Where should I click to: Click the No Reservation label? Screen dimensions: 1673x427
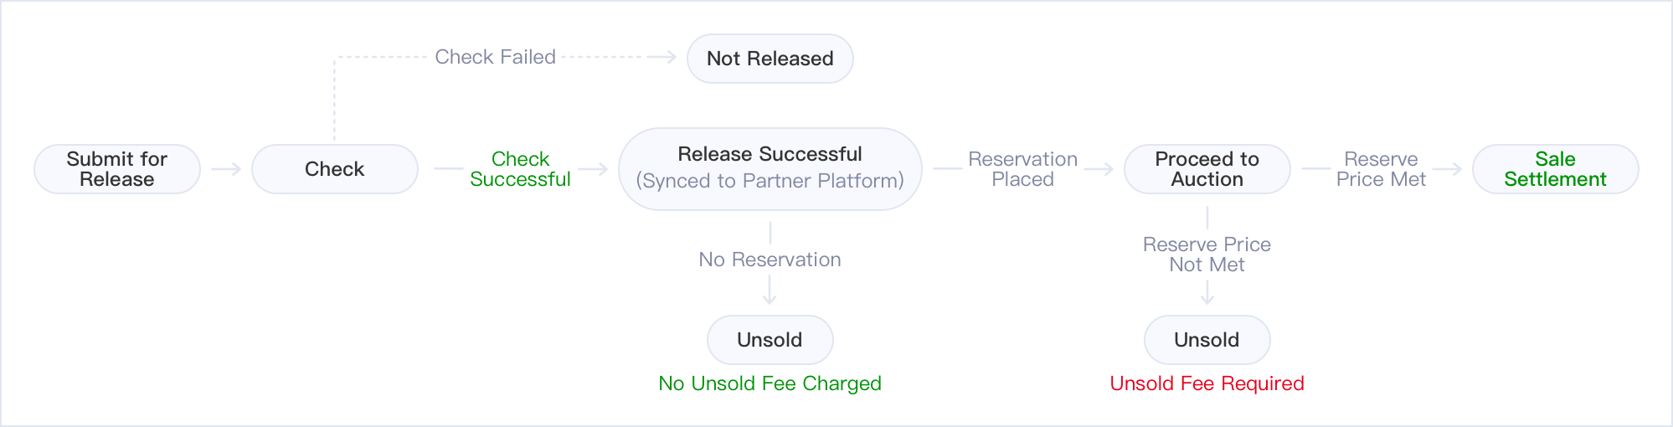(x=770, y=260)
